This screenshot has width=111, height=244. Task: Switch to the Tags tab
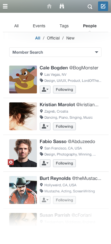click(64, 26)
